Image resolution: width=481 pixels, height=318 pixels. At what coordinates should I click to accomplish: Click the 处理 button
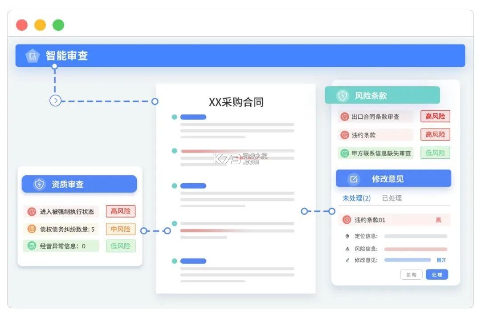pos(437,274)
